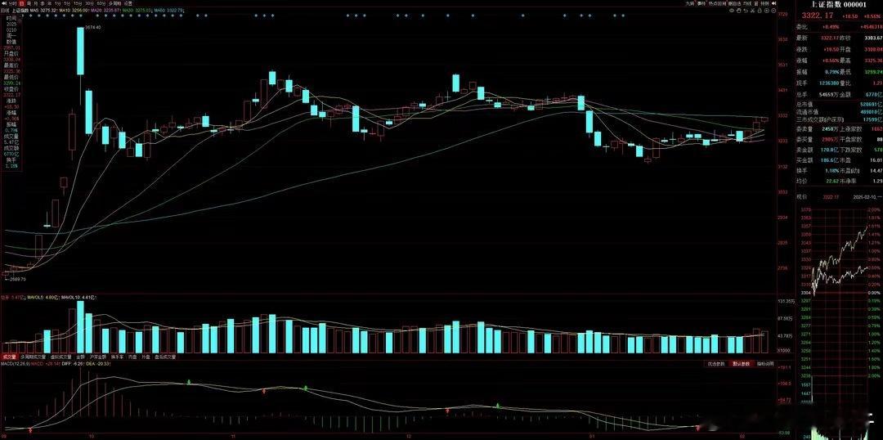
Task: Click the MA60 value label
Action: 168,10
